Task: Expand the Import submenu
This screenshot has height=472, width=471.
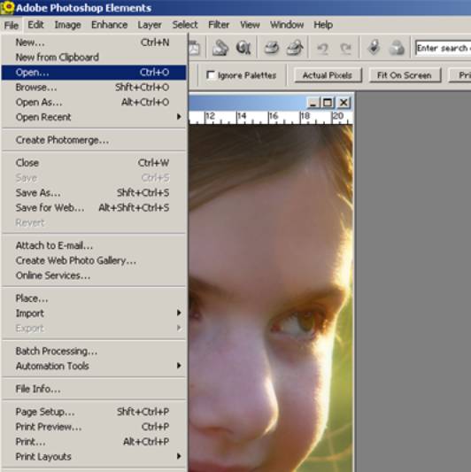Action: (x=93, y=313)
